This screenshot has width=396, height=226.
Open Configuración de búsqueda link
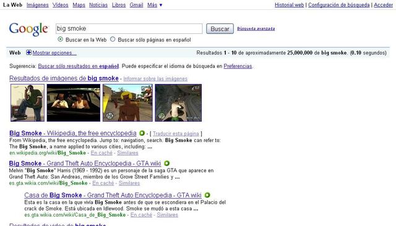338,5
